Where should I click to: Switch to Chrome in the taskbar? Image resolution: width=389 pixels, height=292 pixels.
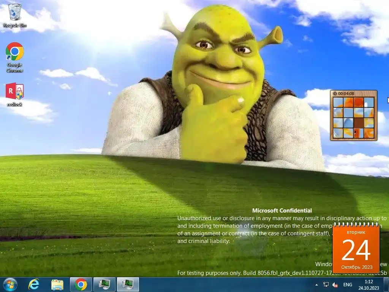pyautogui.click(x=81, y=284)
